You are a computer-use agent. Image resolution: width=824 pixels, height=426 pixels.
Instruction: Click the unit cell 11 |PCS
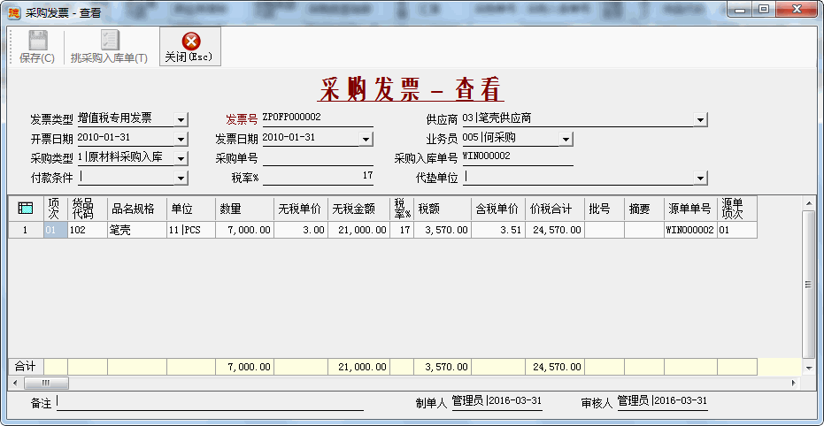pos(191,230)
